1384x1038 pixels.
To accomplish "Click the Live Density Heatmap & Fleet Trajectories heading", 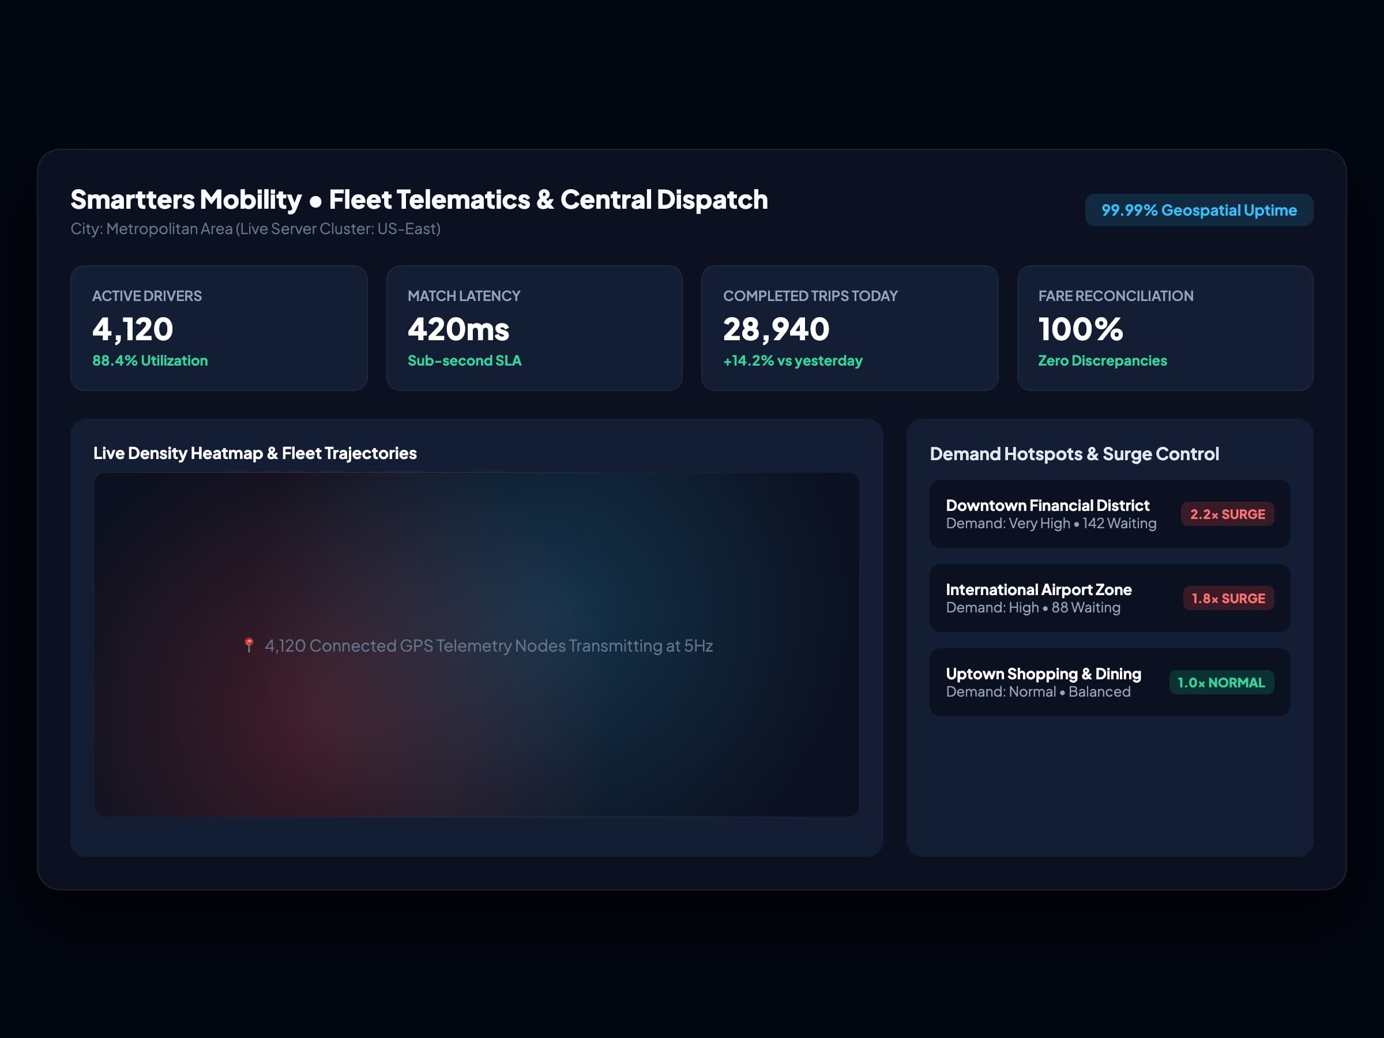I will (x=255, y=453).
